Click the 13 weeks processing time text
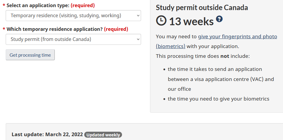This screenshot has width=283, height=140. click(191, 21)
